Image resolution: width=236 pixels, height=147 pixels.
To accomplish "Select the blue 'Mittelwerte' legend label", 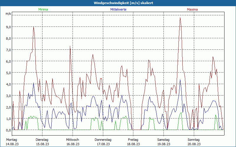I will point(118,9).
